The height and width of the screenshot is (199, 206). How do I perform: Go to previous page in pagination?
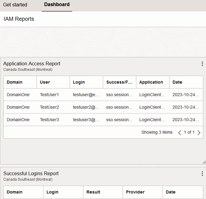[x=180, y=132]
